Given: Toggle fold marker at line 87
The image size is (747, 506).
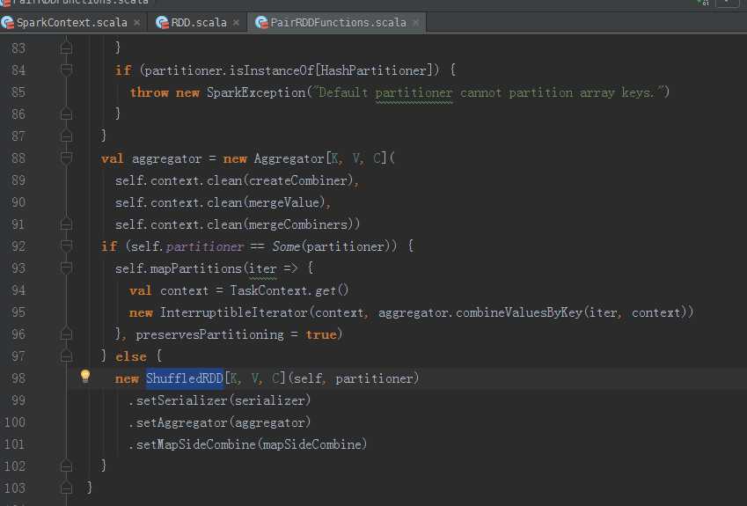Looking at the screenshot, I should (x=66, y=136).
